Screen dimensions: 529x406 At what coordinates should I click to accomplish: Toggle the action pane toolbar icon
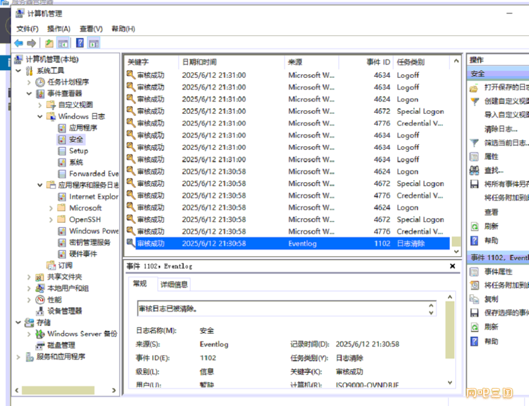click(94, 43)
